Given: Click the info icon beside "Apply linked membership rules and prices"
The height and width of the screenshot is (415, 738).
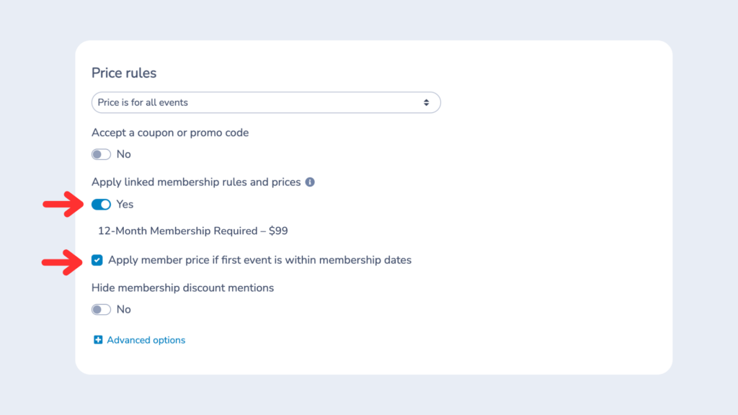Looking at the screenshot, I should tap(310, 182).
